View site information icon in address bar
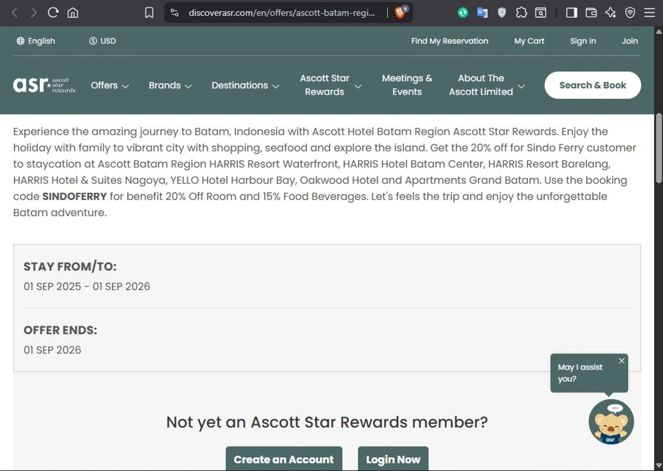The image size is (663, 471). [175, 13]
